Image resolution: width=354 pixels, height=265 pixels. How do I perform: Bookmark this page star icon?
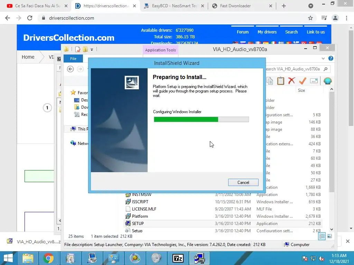click(310, 18)
